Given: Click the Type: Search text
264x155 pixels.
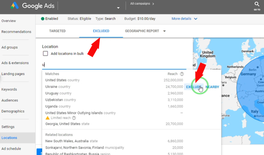Looking at the screenshot, I should [x=106, y=19].
